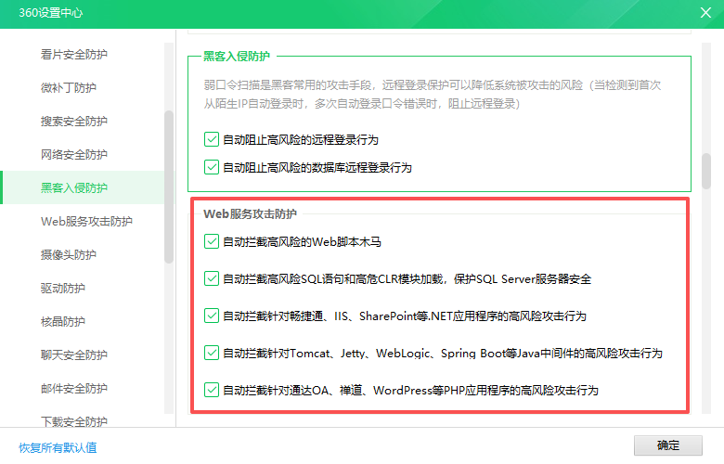This screenshot has height=464, width=724.
Task: Toggle SQL语句 and CLR模块 protection checkbox
Action: click(212, 278)
